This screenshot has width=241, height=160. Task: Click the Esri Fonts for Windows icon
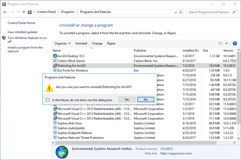(x=55, y=71)
